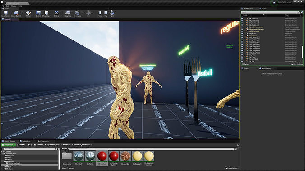Click the World Outliner vertical scrollbar
The image size is (305, 171).
click(302, 52)
